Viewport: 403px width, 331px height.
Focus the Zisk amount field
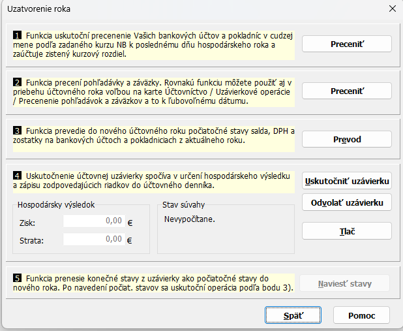tap(93, 221)
